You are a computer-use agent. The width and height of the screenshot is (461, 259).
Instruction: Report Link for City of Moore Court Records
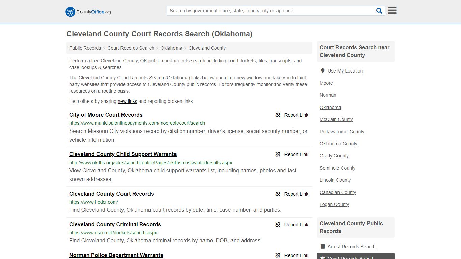[x=296, y=115]
